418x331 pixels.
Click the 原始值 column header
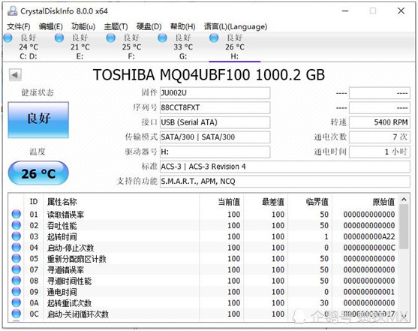(x=365, y=202)
